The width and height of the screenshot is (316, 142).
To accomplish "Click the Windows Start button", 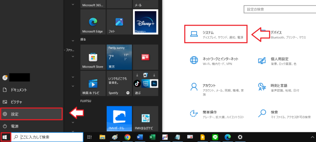I will point(5,137).
